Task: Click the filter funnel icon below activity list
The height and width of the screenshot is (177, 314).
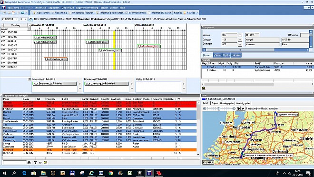Action: pos(35,163)
